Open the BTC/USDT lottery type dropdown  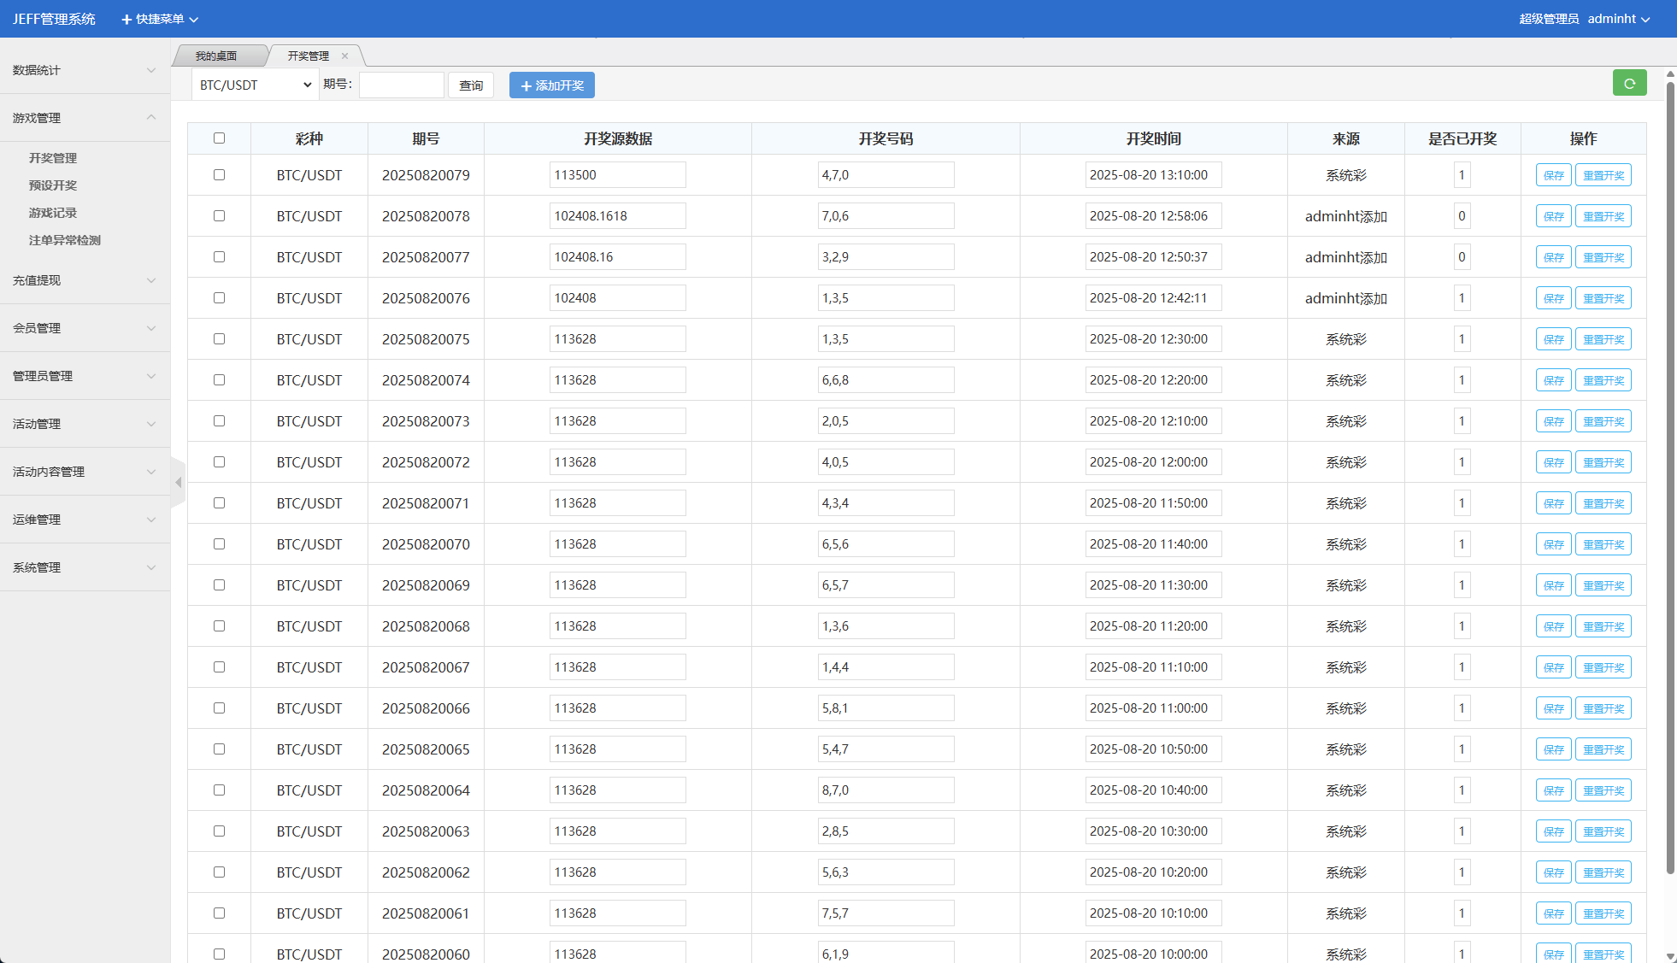tap(255, 85)
